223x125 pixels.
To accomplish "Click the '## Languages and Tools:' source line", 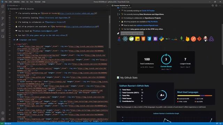I will pos(25,40).
